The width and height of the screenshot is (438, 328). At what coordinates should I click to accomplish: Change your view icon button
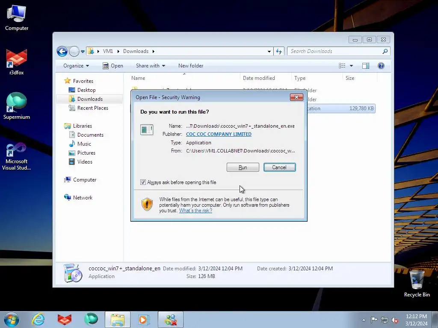(342, 66)
